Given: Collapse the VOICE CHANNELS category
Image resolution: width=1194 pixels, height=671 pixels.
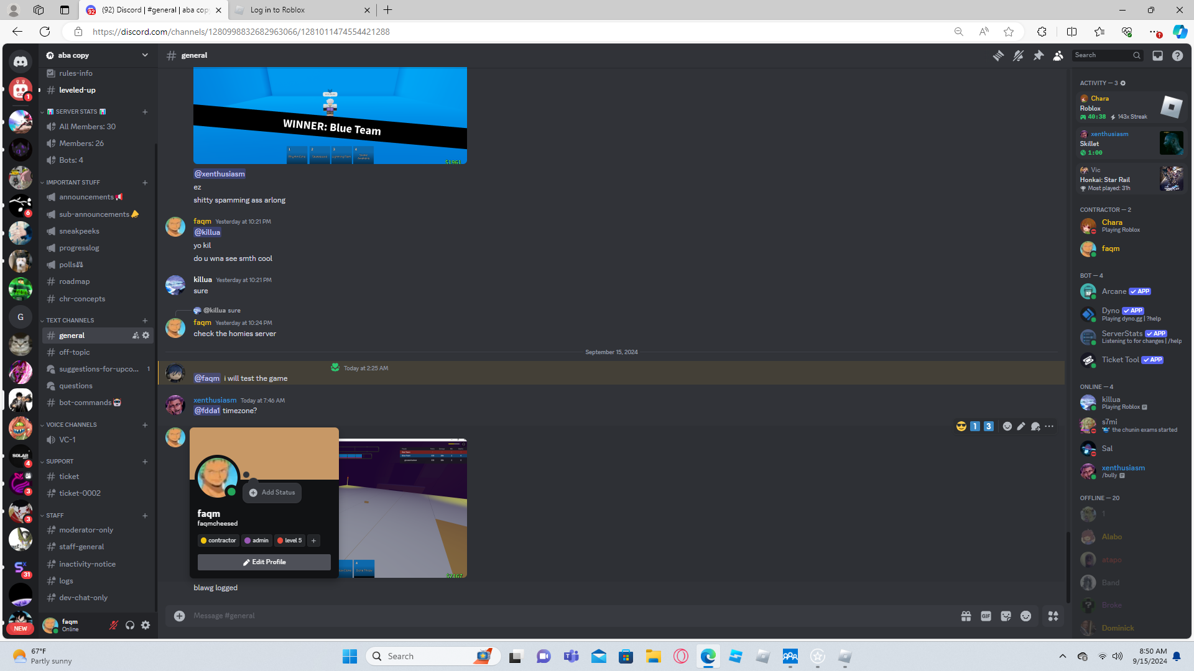Looking at the screenshot, I should (68, 425).
